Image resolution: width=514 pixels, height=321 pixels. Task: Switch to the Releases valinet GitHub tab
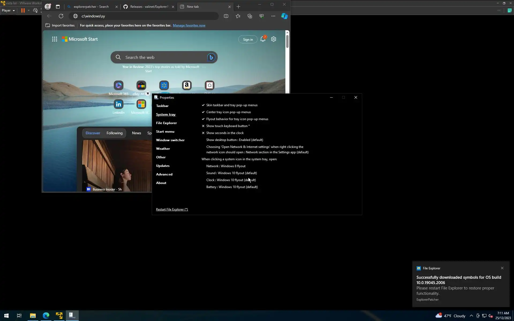pyautogui.click(x=149, y=7)
